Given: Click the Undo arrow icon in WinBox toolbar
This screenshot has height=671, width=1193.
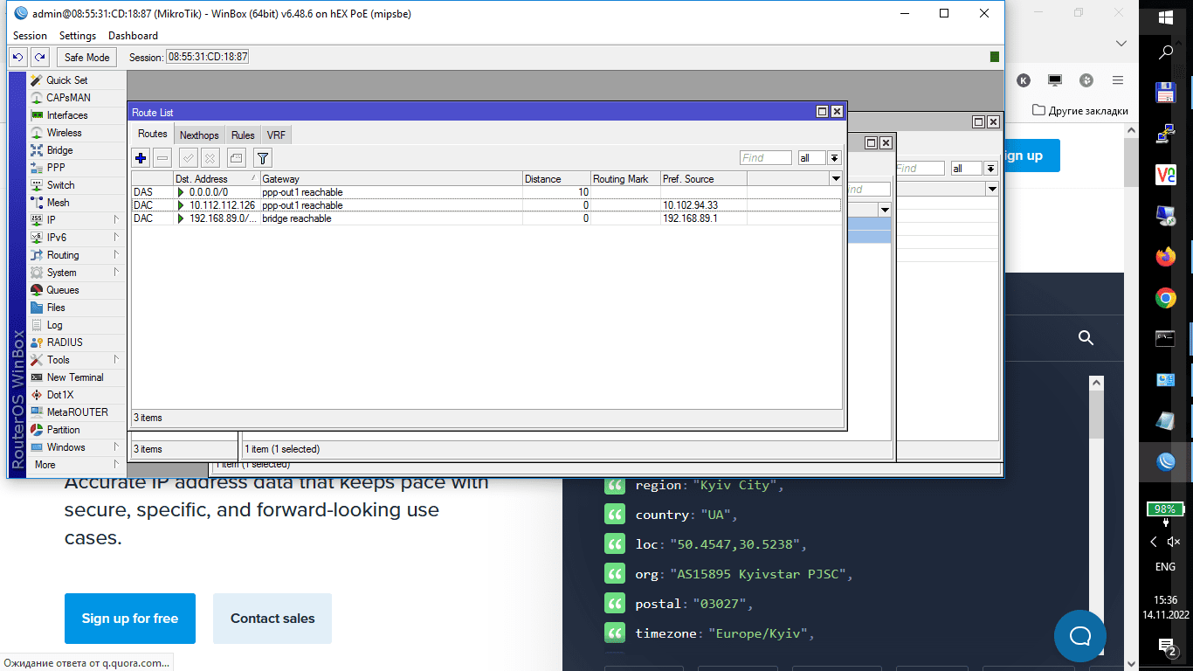Looking at the screenshot, I should pos(18,57).
